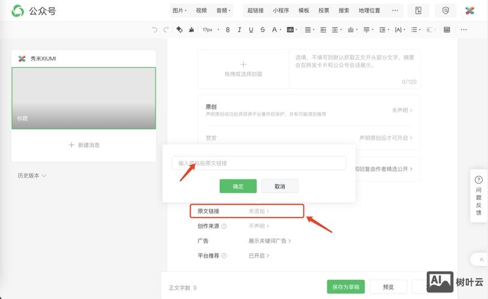The image size is (488, 299).
Task: Click the shield check icon
Action: [x=445, y=11]
